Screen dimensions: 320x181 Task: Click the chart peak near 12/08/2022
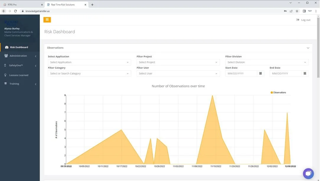(287, 112)
